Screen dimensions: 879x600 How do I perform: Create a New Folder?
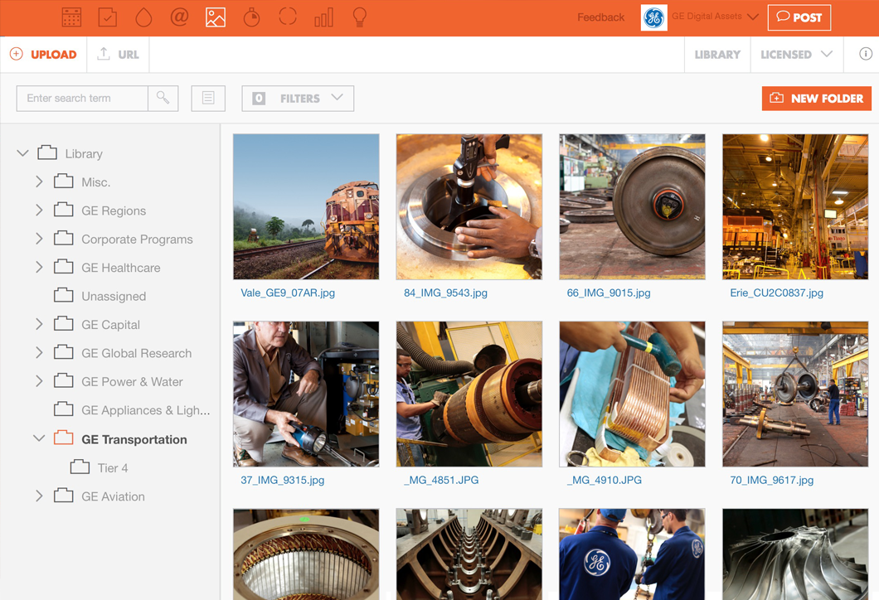click(816, 98)
